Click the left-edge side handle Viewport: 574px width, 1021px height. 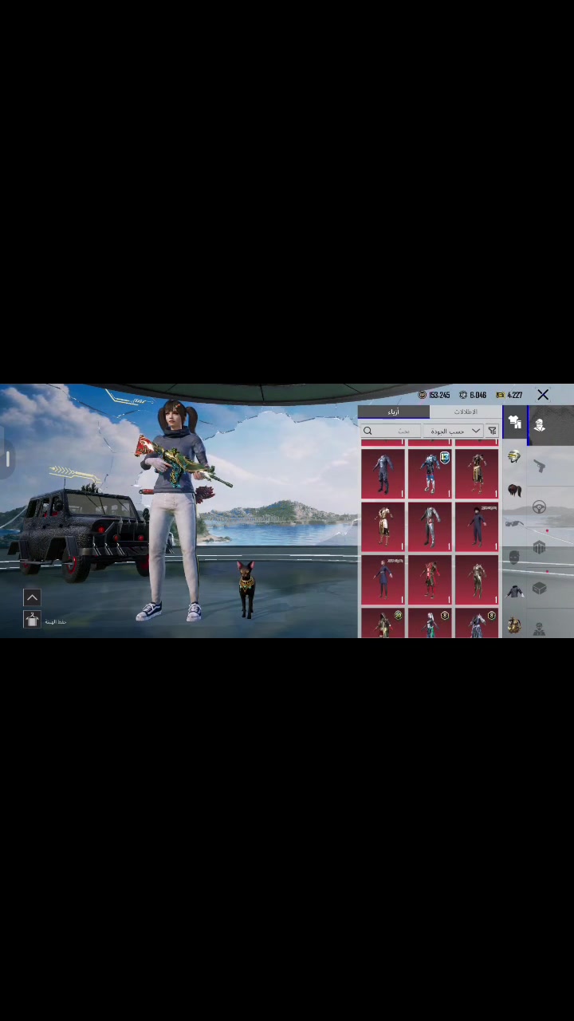(7, 459)
